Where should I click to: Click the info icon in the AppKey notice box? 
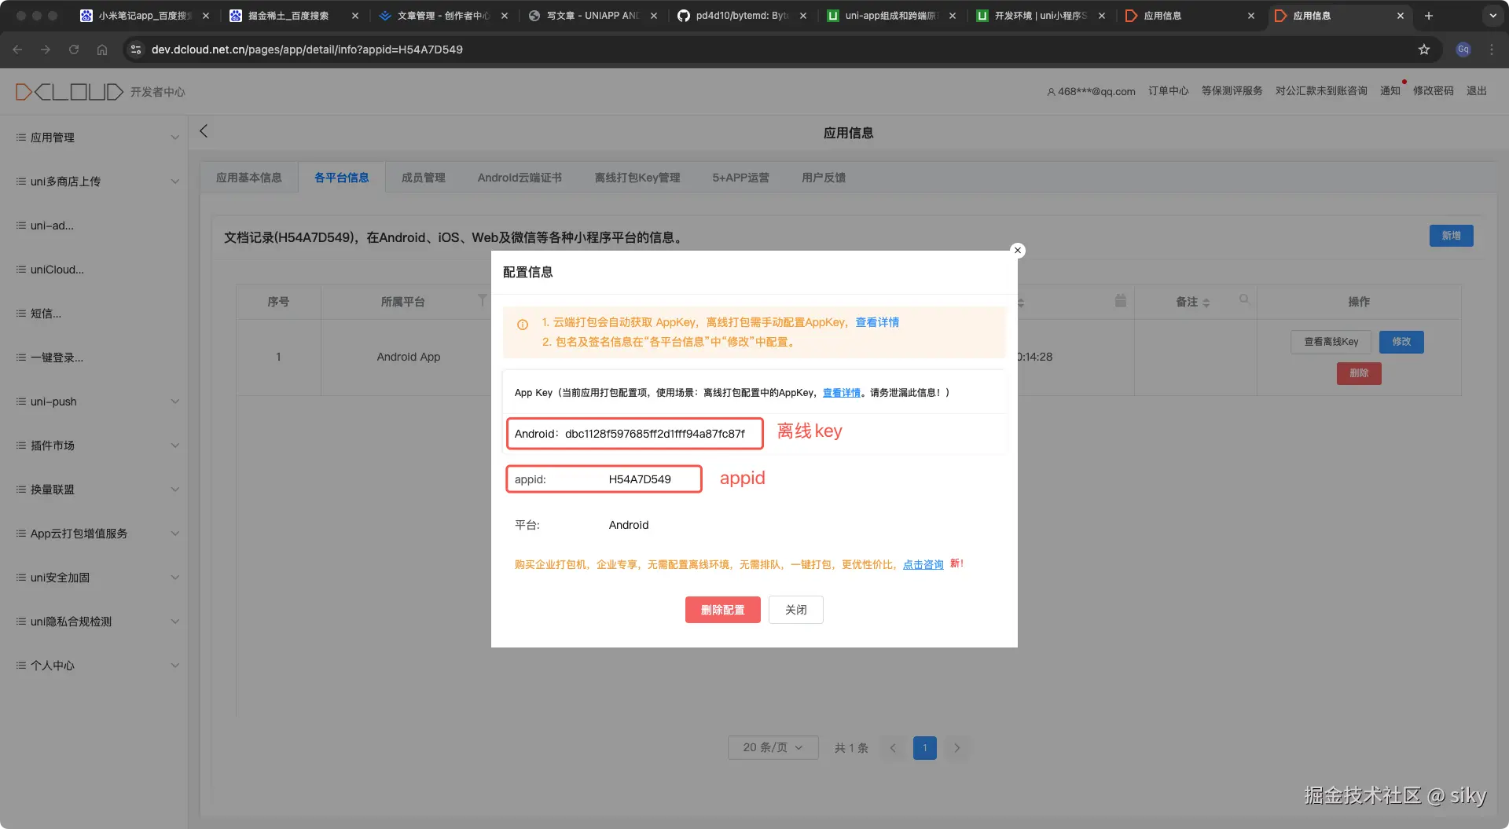pyautogui.click(x=523, y=324)
